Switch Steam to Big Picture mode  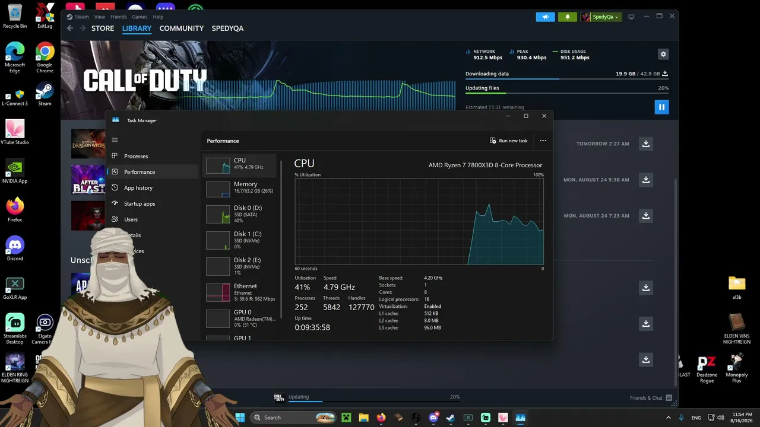click(632, 17)
